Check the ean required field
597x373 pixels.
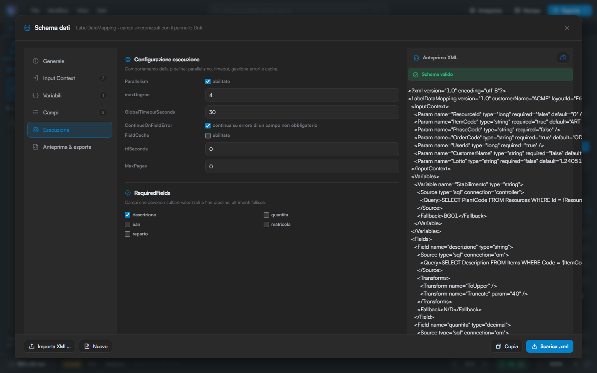point(128,225)
